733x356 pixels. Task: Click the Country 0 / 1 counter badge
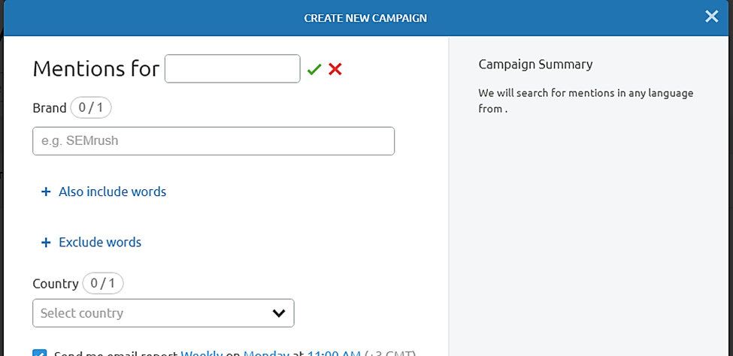(103, 284)
